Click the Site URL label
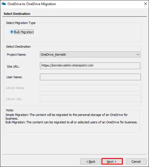Image resolution: width=149 pixels, height=167 pixels. 13,67
